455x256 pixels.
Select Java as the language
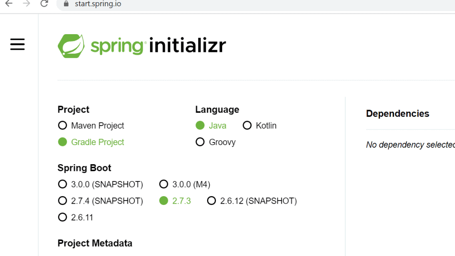click(200, 126)
